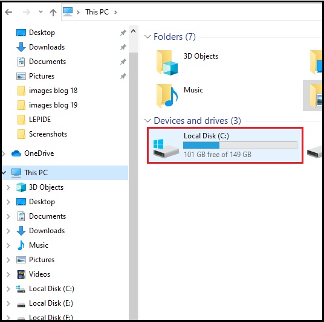Image resolution: width=324 pixels, height=322 pixels.
Task: Open the pinned Pictures in Quick access
Action: pyautogui.click(x=35, y=76)
